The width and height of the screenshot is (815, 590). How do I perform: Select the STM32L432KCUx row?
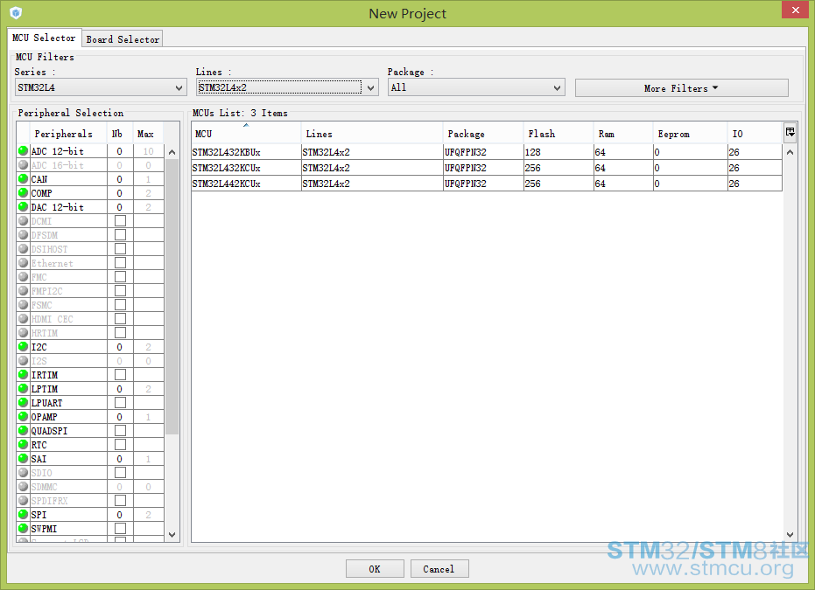coord(487,168)
